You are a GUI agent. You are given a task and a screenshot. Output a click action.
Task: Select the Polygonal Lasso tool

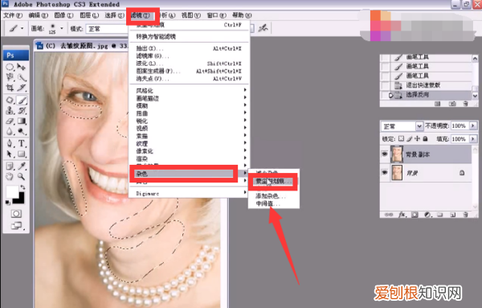pos(10,77)
